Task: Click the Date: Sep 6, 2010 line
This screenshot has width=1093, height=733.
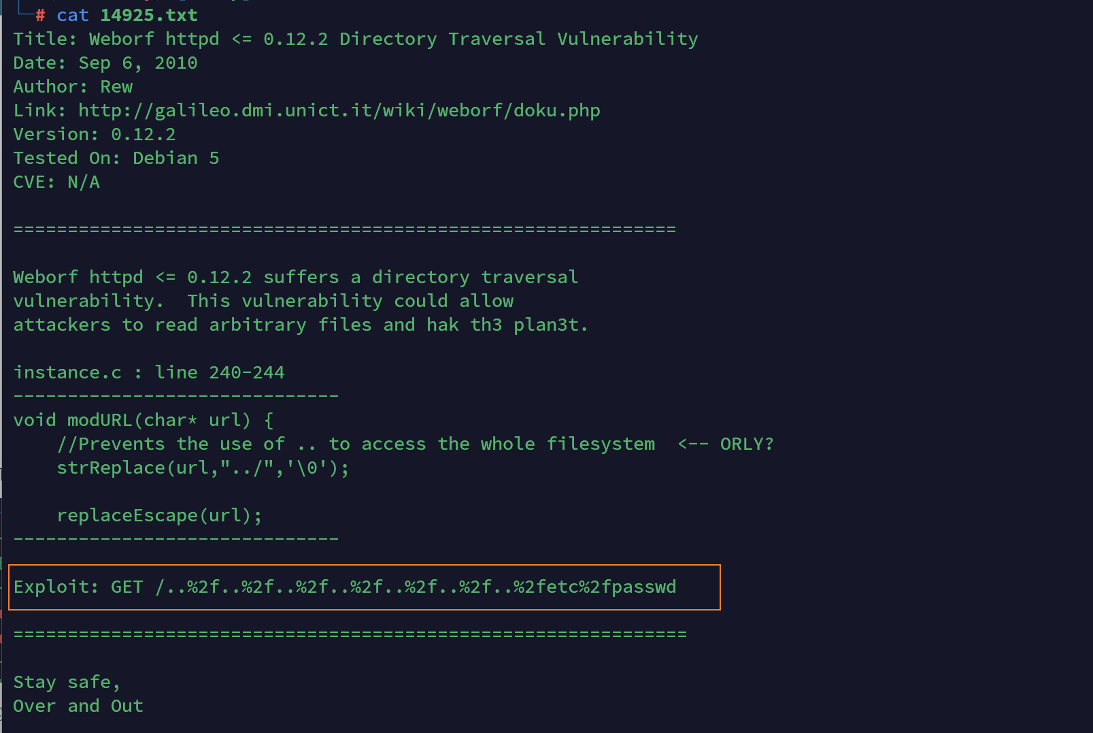Action: tap(105, 63)
